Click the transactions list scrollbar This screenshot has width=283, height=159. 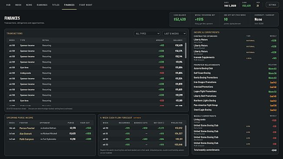[x=186, y=50]
